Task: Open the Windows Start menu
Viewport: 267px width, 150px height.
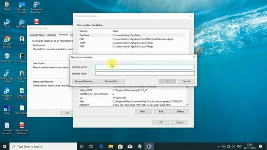Action: (x=5, y=146)
